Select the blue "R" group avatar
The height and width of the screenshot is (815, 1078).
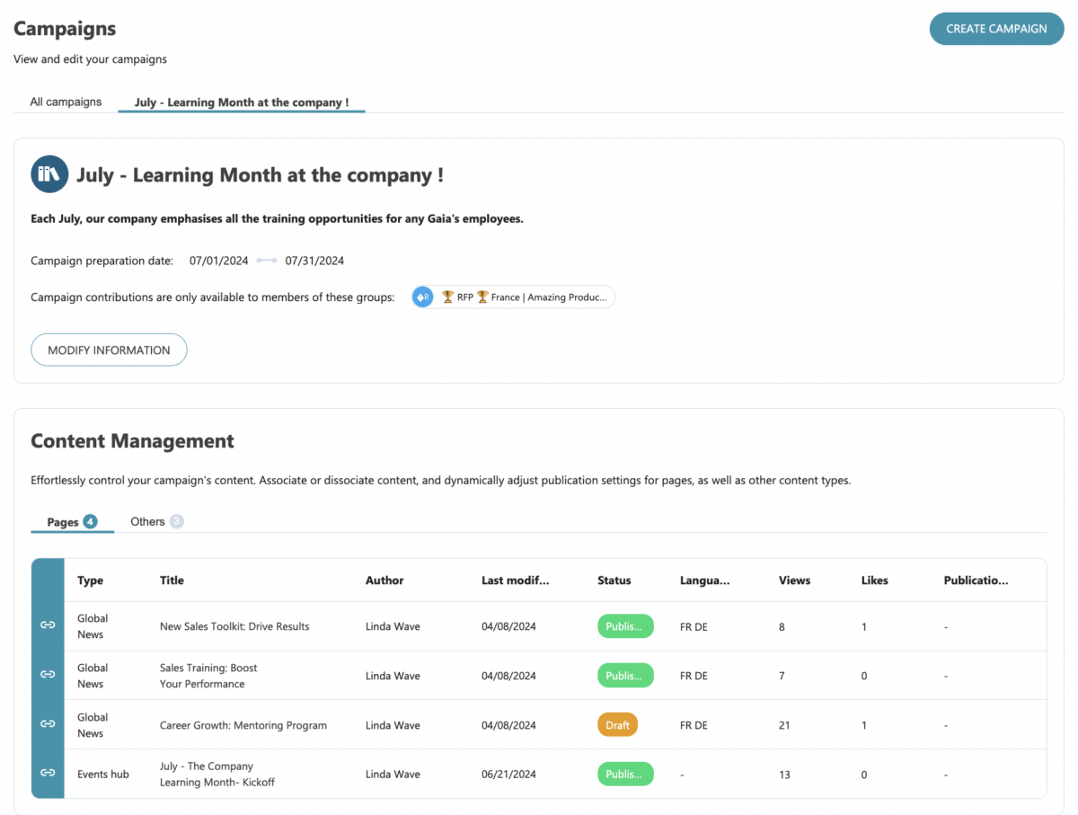tap(422, 297)
